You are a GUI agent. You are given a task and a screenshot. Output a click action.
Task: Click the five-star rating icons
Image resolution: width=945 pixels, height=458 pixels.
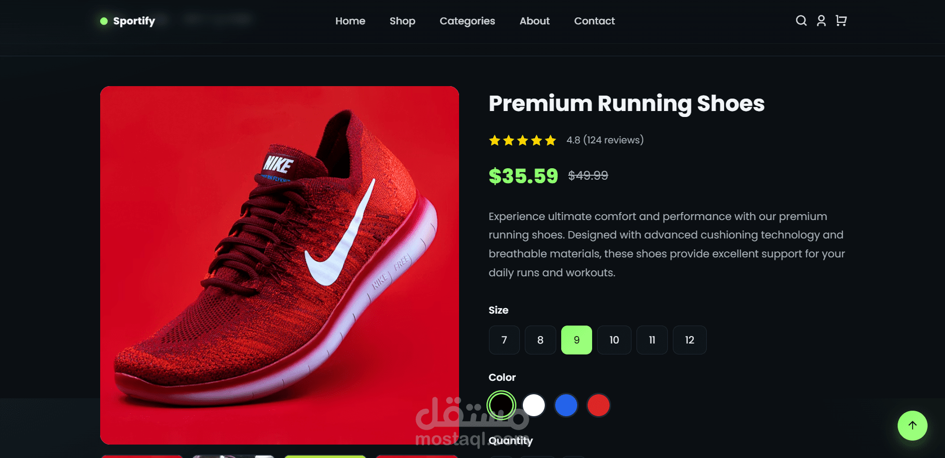point(522,140)
